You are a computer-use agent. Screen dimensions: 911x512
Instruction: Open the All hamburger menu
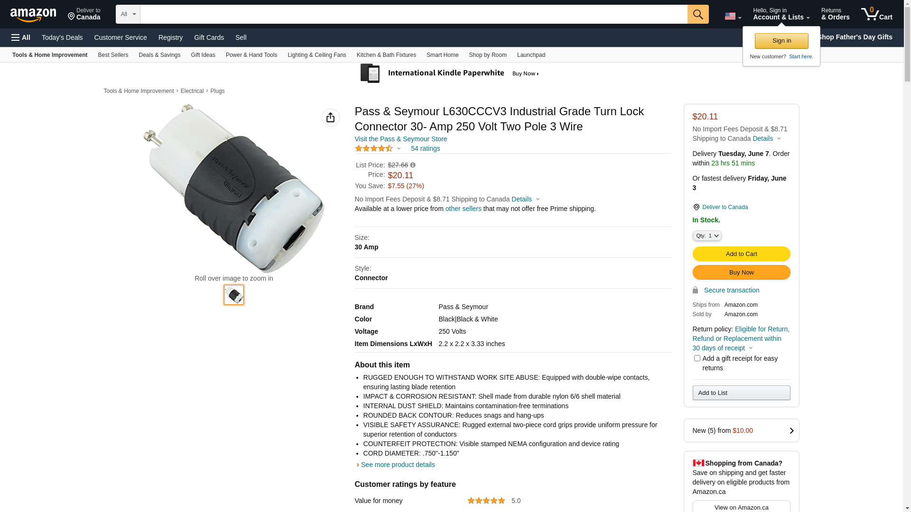tap(21, 37)
